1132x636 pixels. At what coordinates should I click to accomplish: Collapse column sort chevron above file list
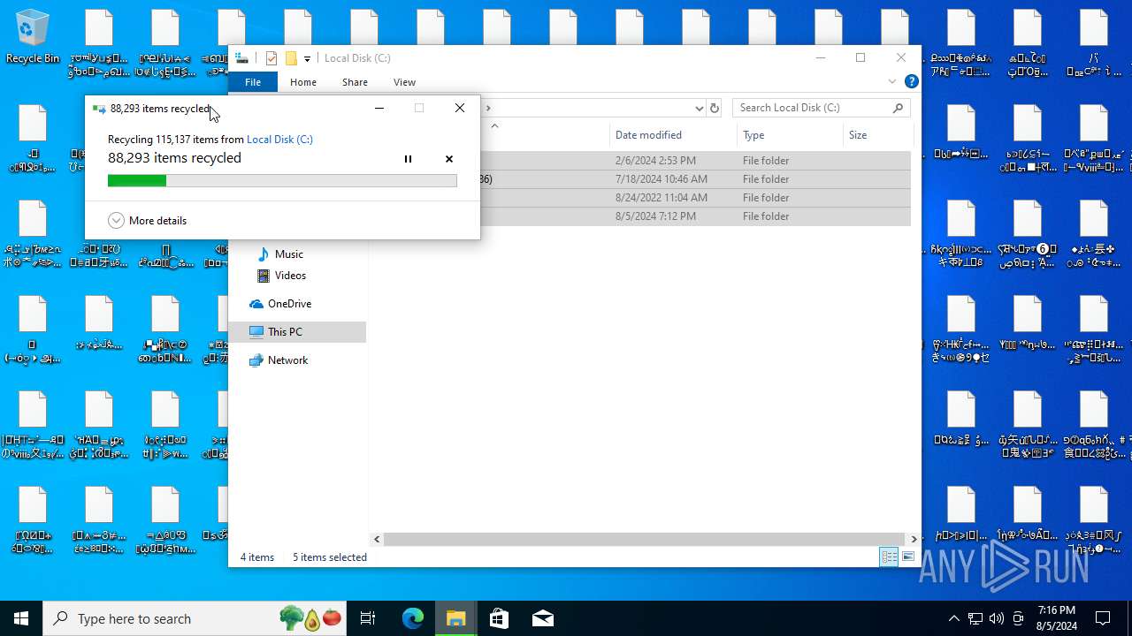pos(494,125)
